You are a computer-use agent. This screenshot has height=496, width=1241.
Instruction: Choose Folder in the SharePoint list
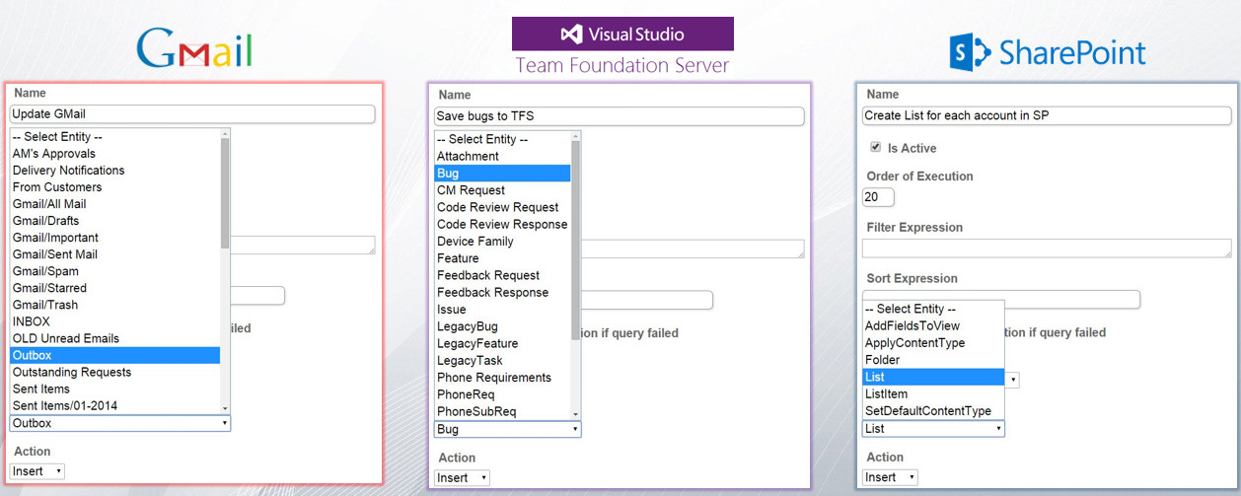[882, 360]
